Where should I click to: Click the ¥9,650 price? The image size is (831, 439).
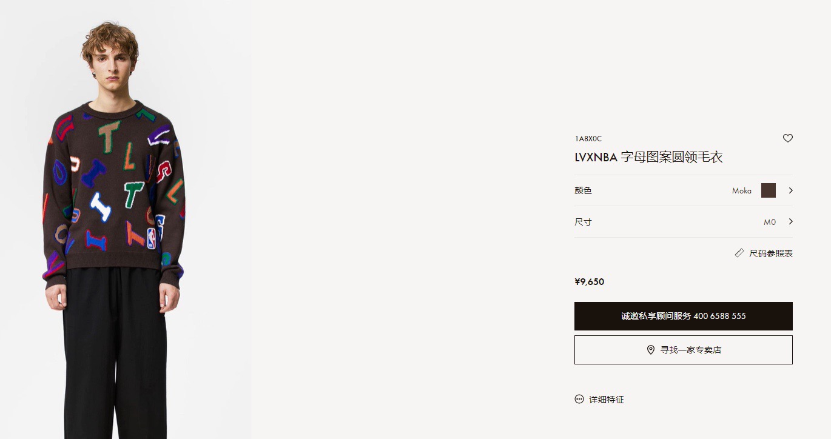click(x=589, y=281)
